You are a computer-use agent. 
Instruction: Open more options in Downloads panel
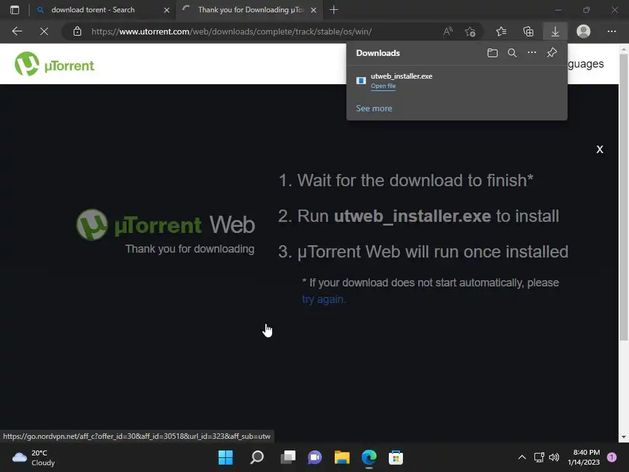coord(532,53)
